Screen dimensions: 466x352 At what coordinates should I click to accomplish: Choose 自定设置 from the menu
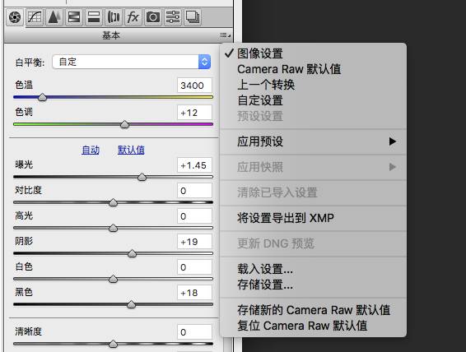[313, 100]
